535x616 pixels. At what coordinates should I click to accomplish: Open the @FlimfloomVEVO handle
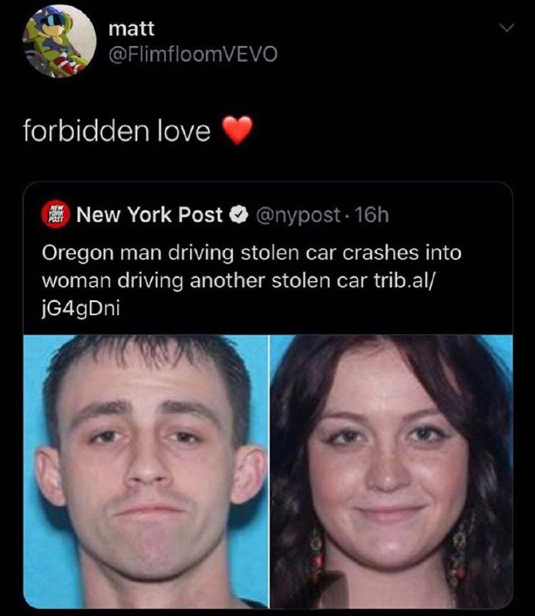[193, 54]
